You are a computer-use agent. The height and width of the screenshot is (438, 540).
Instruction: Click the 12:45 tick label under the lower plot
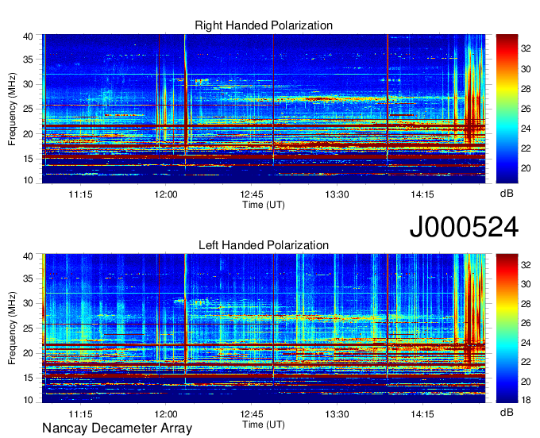coord(252,414)
